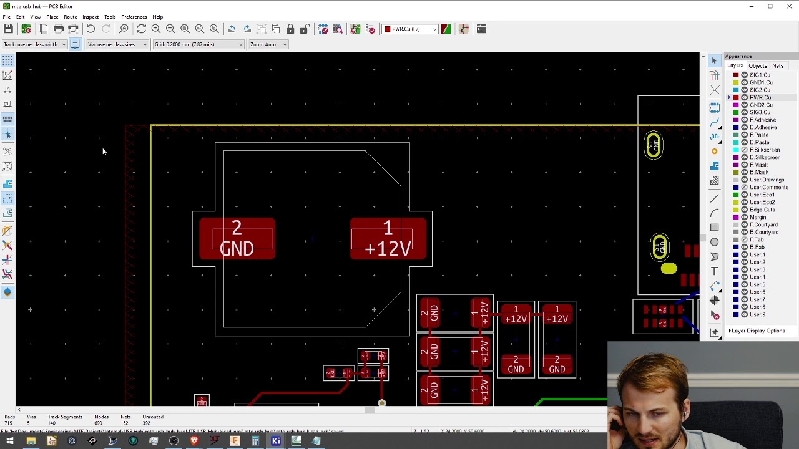Click the Print icon
The width and height of the screenshot is (799, 449).
pyautogui.click(x=59, y=29)
